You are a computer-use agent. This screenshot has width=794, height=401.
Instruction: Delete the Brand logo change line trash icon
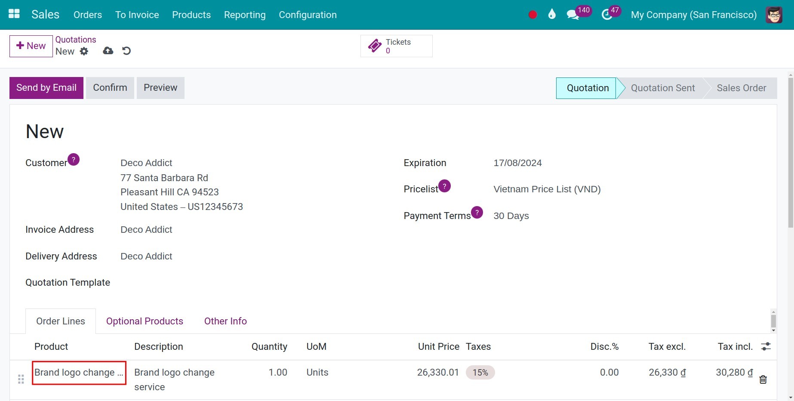[763, 379]
